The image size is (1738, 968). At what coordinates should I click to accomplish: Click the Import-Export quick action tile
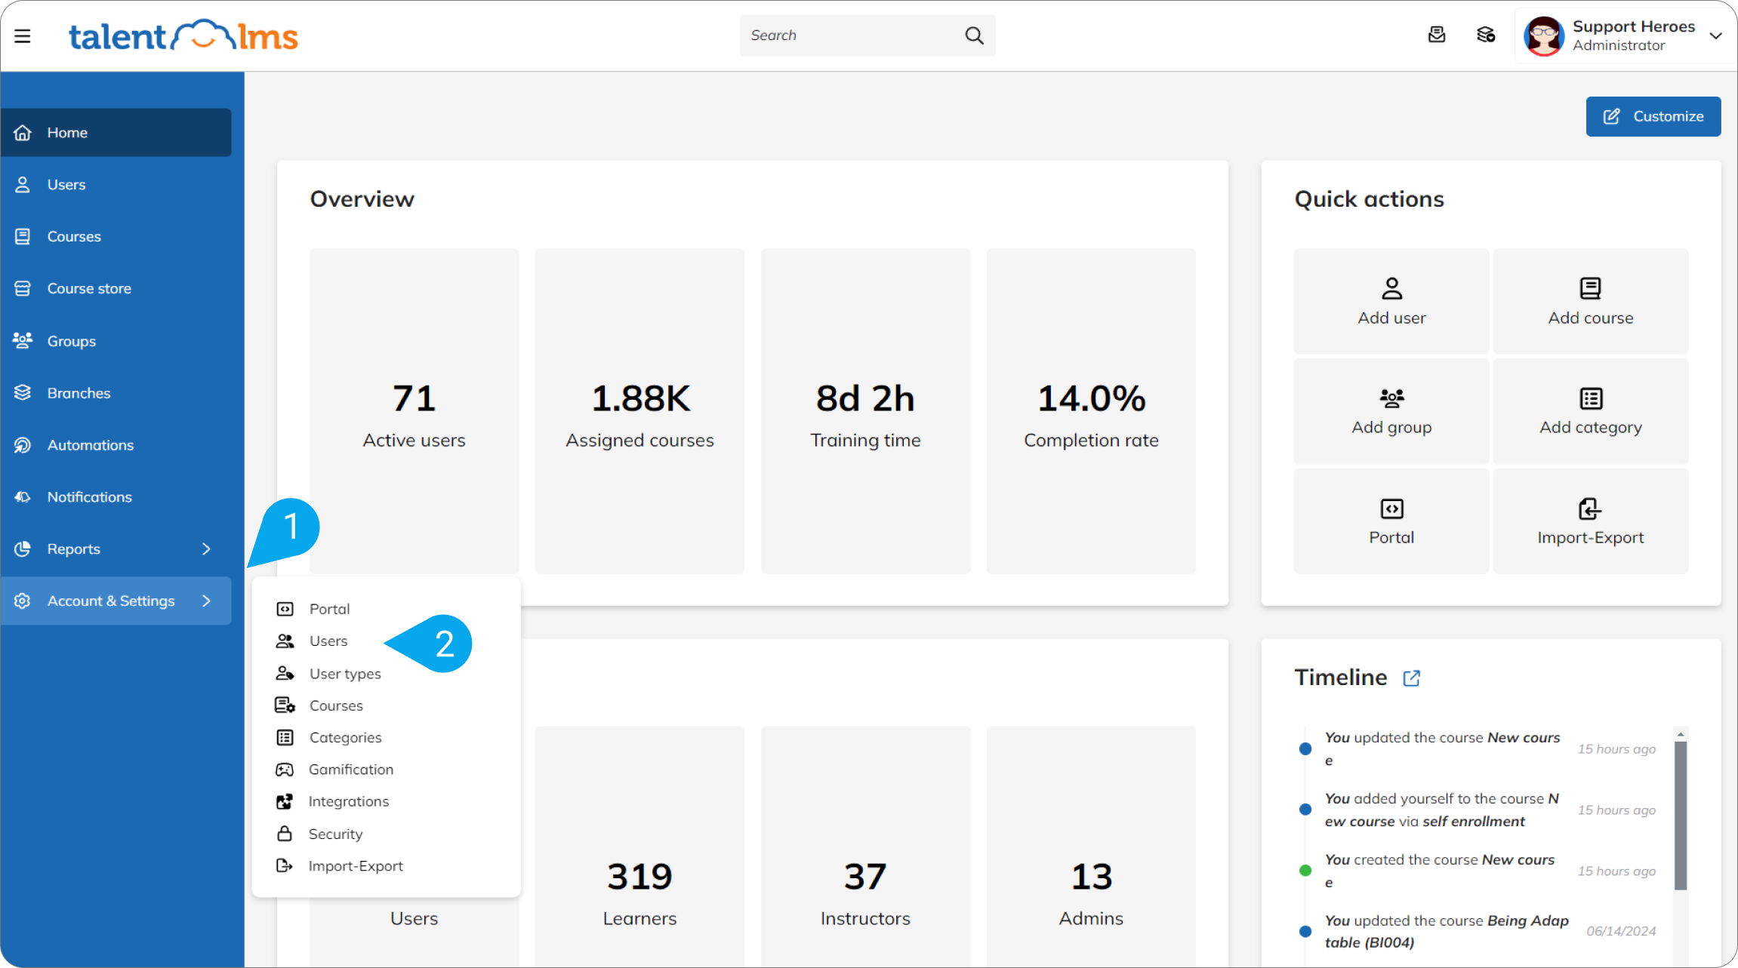point(1591,521)
